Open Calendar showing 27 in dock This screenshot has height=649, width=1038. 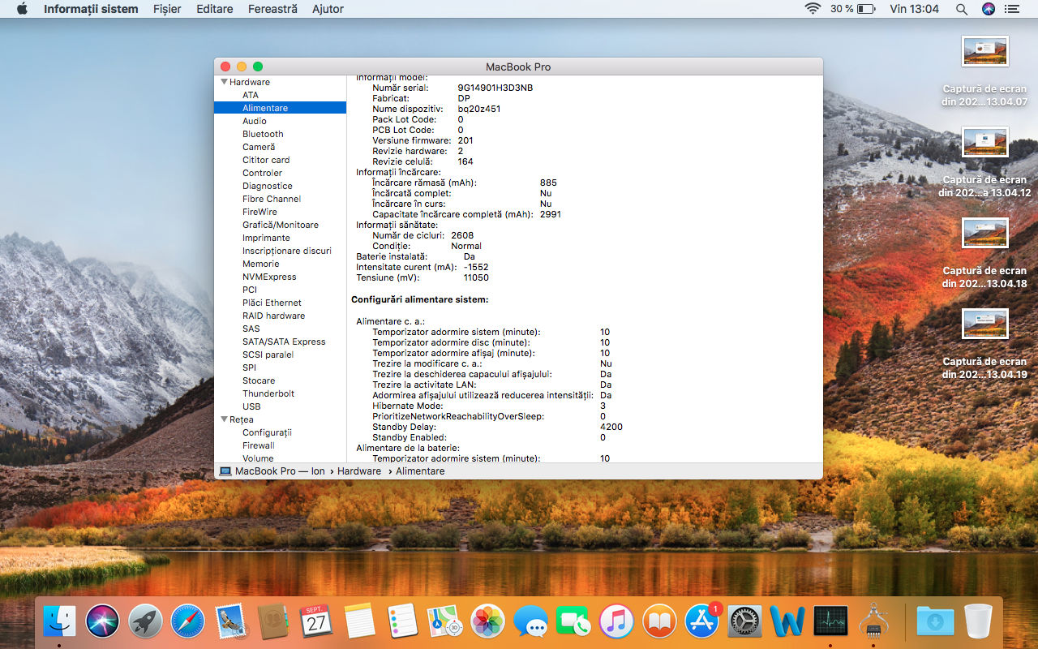click(316, 621)
